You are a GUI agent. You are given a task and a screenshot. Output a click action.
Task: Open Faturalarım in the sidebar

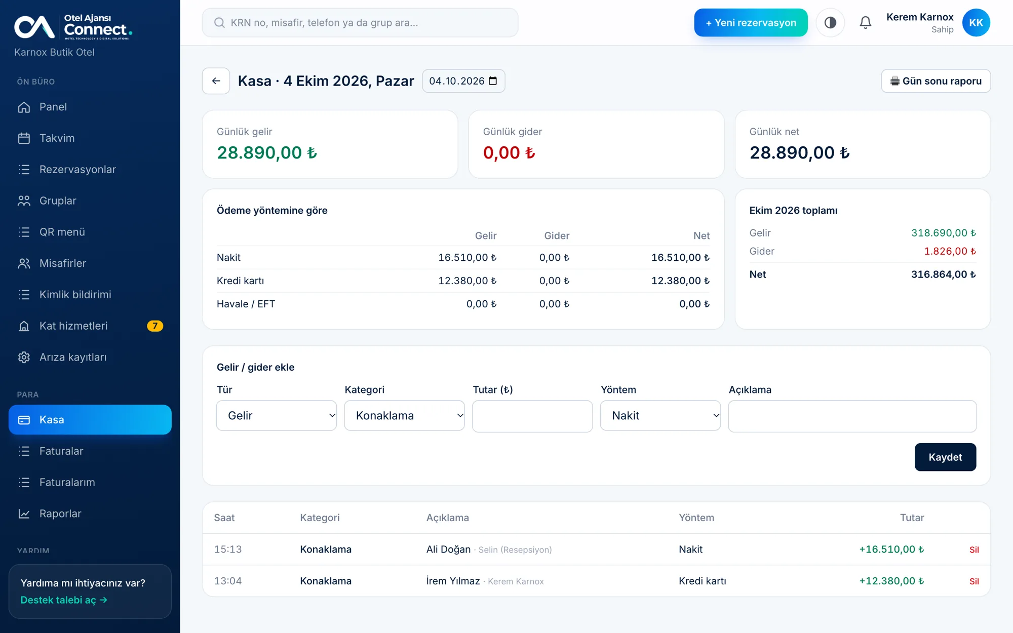(x=90, y=483)
